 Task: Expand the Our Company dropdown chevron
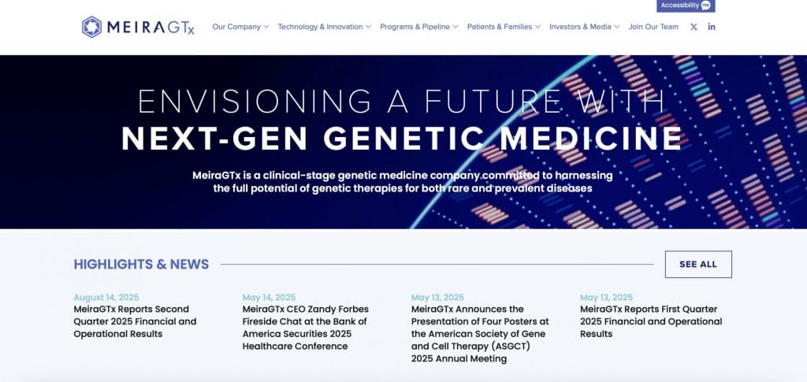pos(266,27)
